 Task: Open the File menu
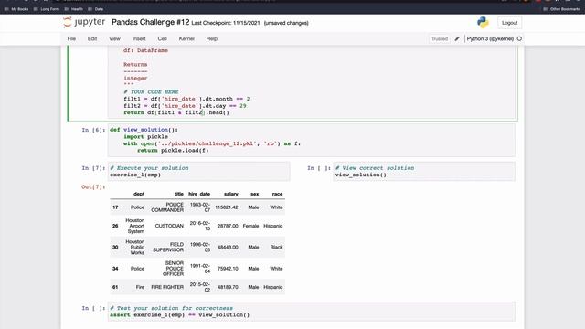tap(71, 38)
